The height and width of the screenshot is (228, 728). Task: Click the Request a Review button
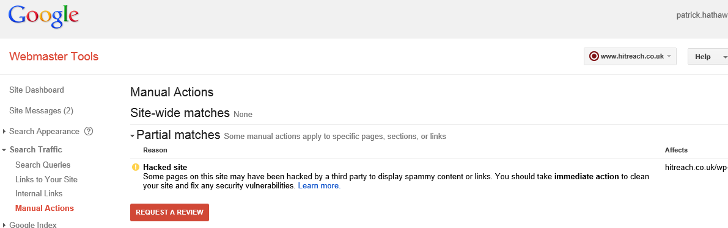169,212
